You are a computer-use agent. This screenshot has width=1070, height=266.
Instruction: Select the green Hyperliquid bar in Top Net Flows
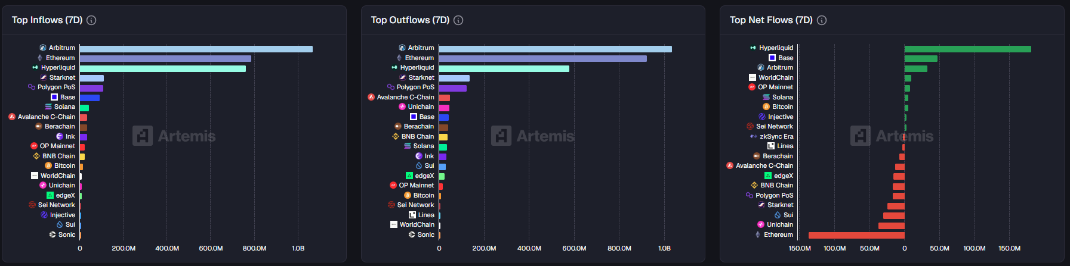point(967,49)
